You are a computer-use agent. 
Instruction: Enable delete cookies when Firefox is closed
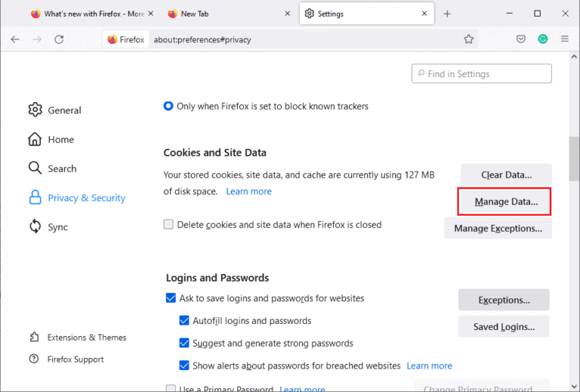tap(169, 224)
